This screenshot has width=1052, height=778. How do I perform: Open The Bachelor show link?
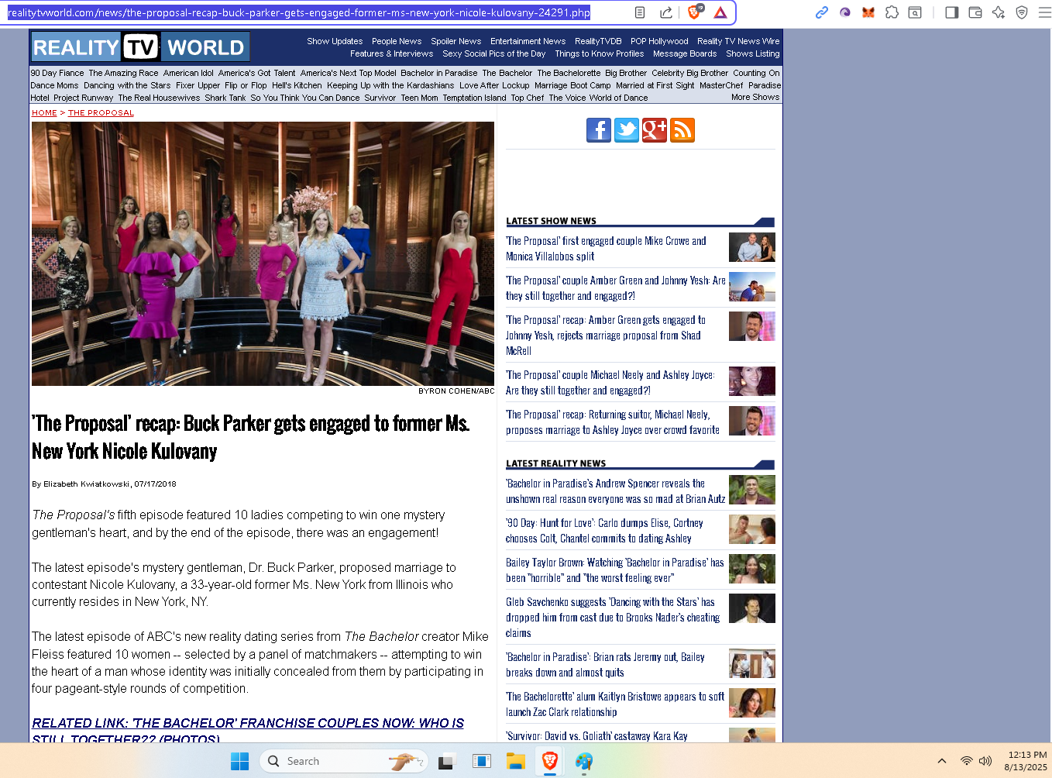pos(507,73)
